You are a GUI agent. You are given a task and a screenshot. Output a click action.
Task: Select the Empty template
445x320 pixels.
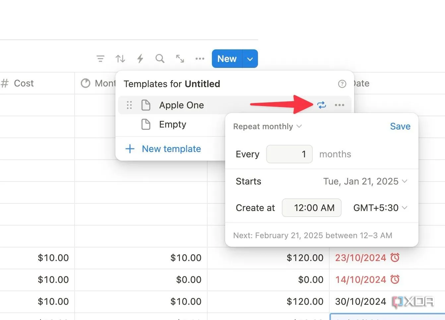[172, 125]
